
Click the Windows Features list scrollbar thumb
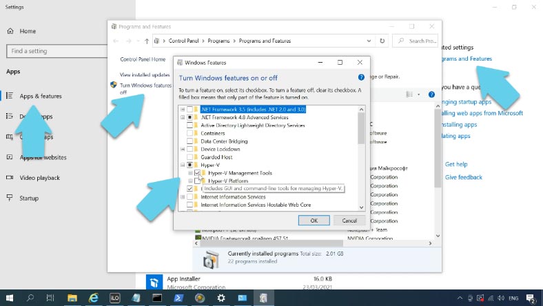coord(361,128)
